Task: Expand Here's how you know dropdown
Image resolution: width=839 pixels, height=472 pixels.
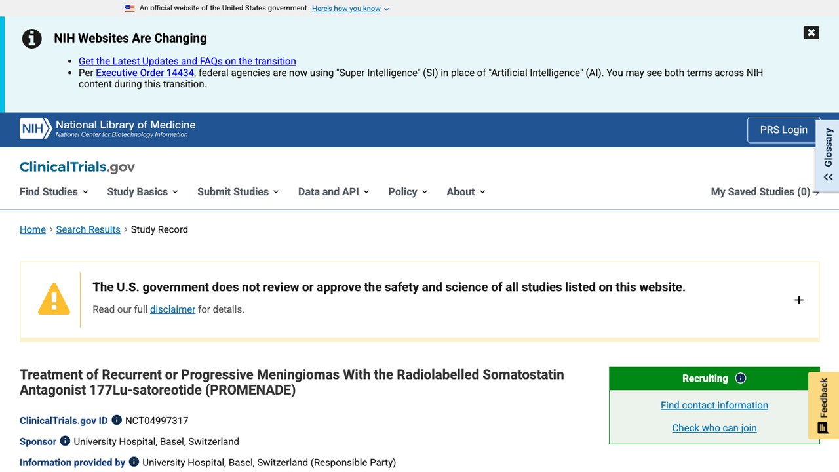Action: tap(351, 9)
